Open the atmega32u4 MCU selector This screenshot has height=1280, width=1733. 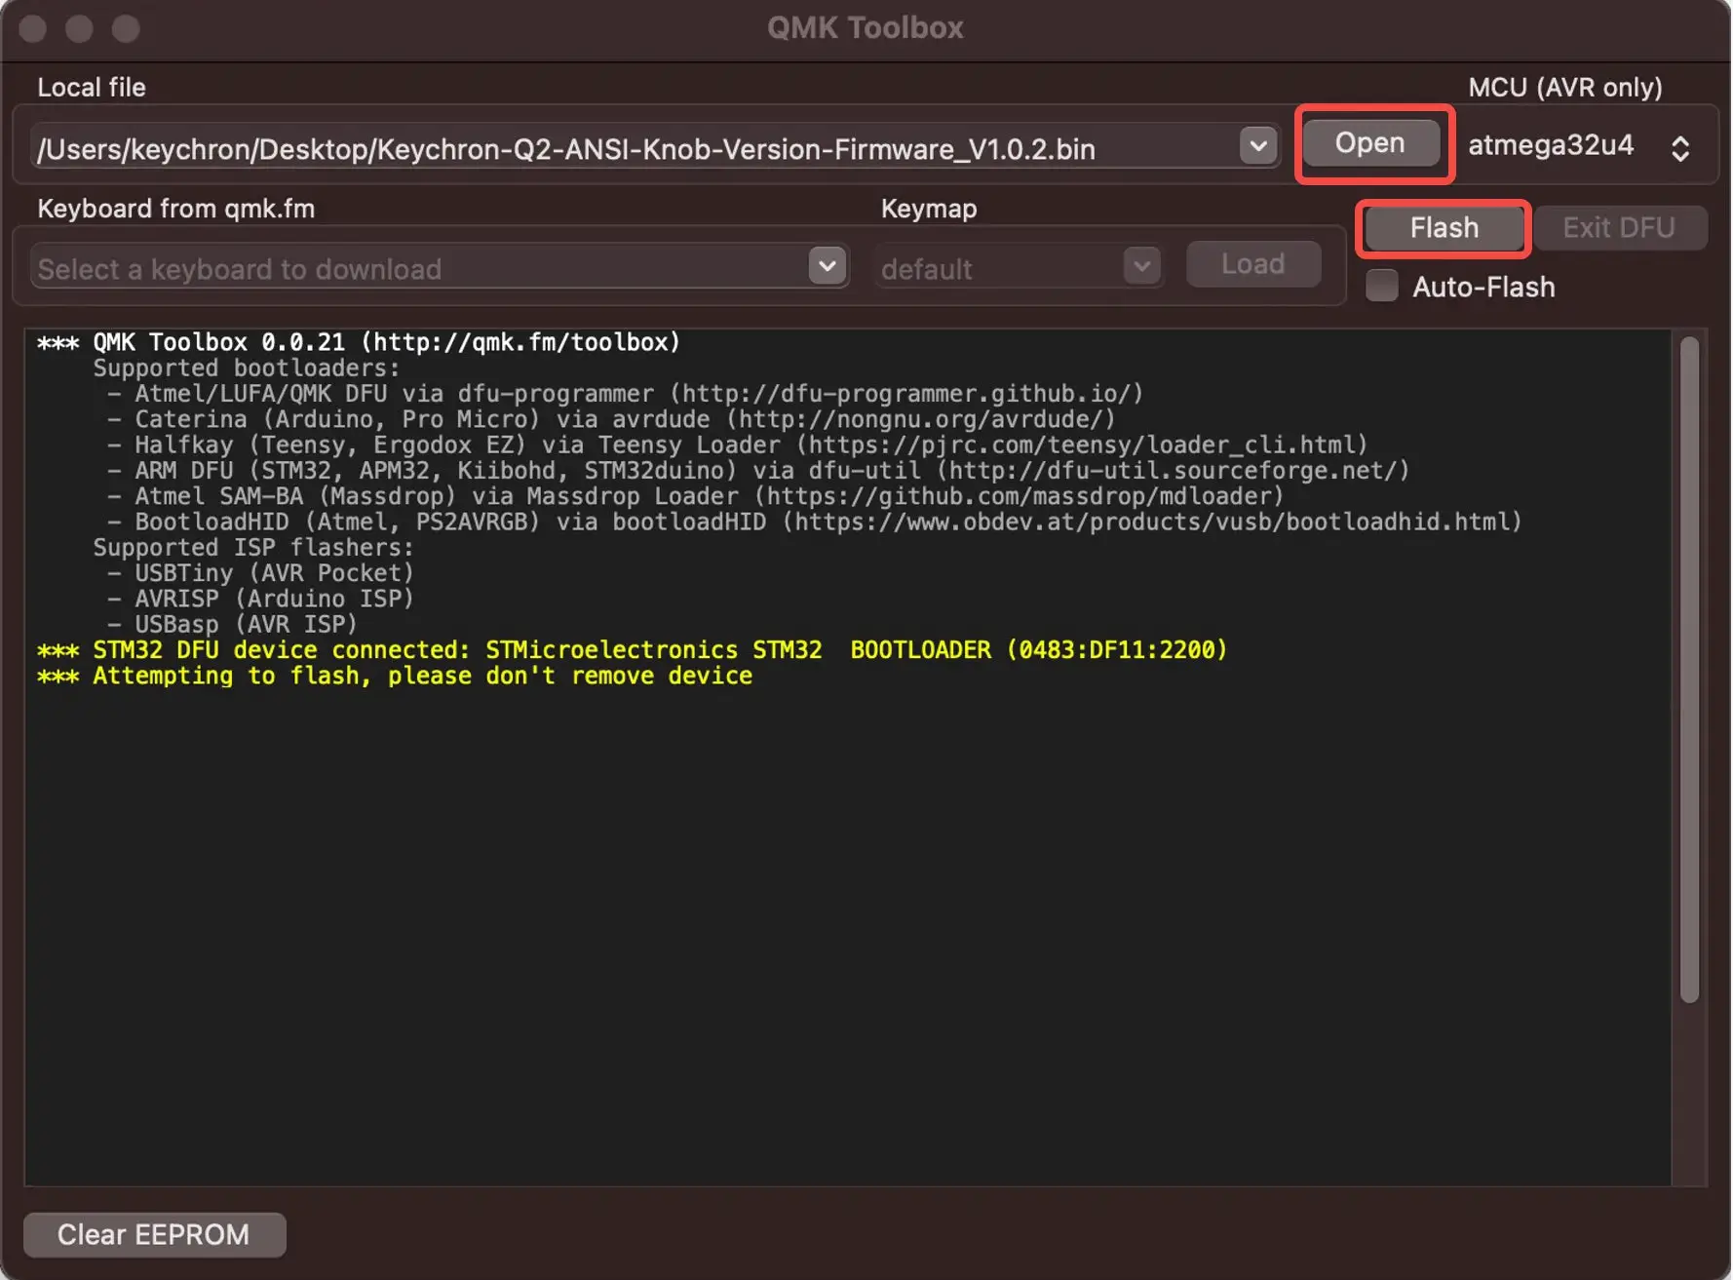tap(1579, 146)
